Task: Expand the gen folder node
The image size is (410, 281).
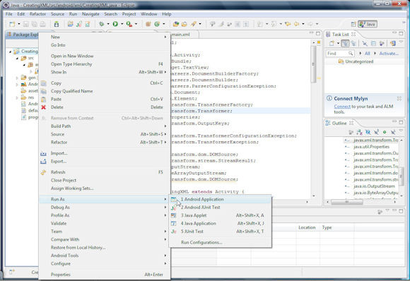Action: coord(17,78)
